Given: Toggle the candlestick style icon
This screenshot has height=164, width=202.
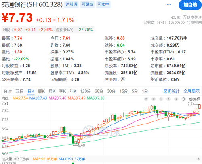Looking at the screenshot, I should pyautogui.click(x=183, y=99).
